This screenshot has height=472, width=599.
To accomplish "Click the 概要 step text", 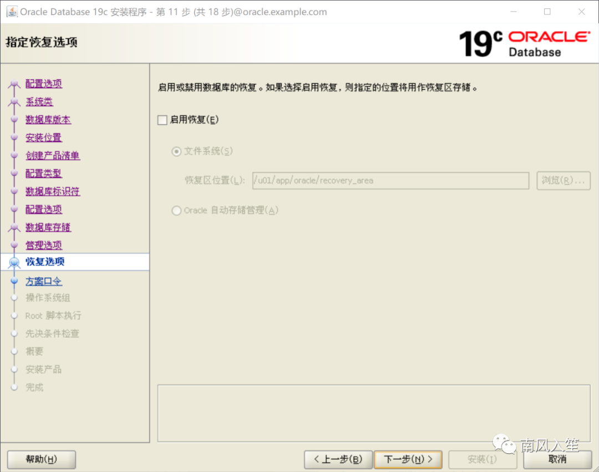I will click(x=34, y=351).
